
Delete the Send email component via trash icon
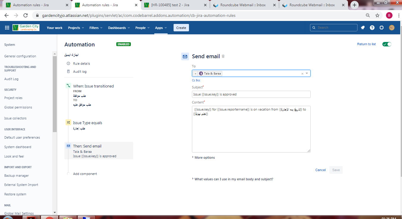click(223, 56)
